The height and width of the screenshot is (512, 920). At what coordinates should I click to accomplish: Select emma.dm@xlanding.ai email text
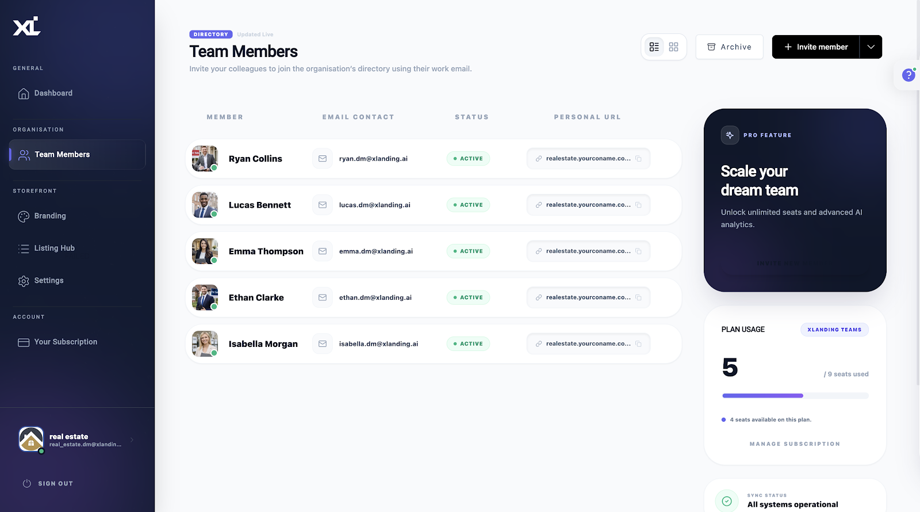pos(376,251)
